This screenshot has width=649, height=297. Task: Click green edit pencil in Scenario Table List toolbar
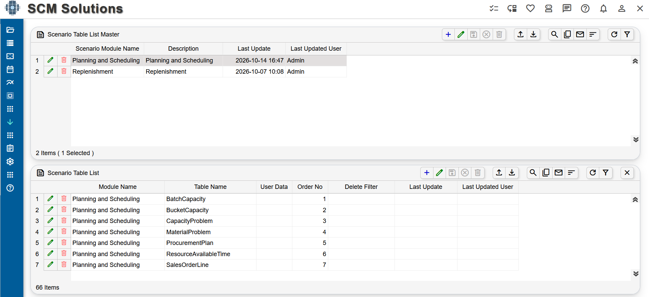(x=440, y=173)
